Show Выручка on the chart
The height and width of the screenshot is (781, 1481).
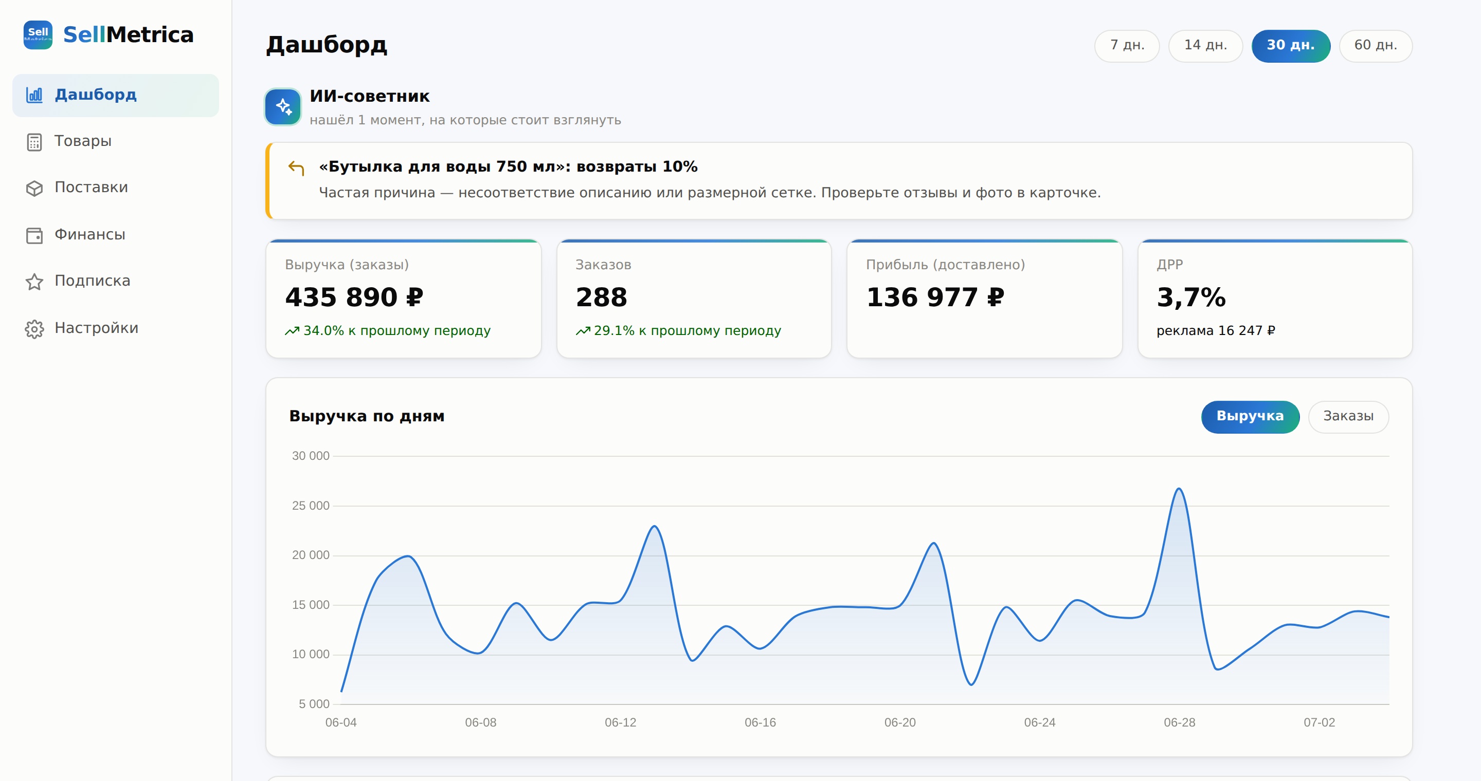[1250, 416]
